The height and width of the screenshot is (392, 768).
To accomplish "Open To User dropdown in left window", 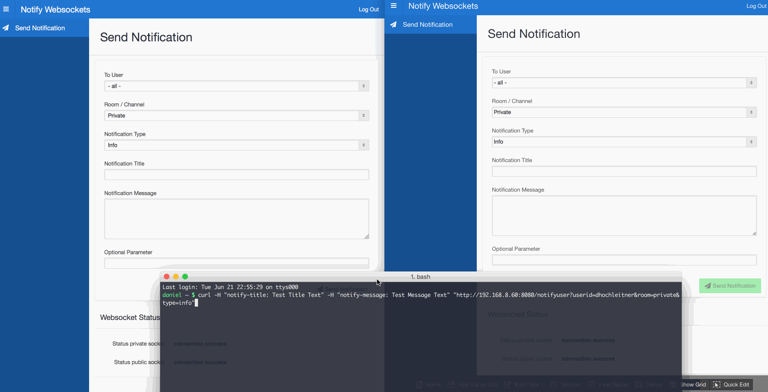I will [x=237, y=86].
